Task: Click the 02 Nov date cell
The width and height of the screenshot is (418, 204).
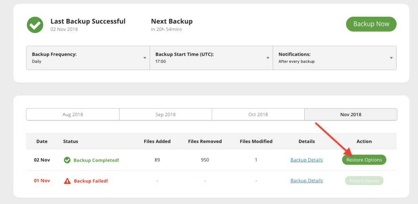Action: [x=42, y=160]
